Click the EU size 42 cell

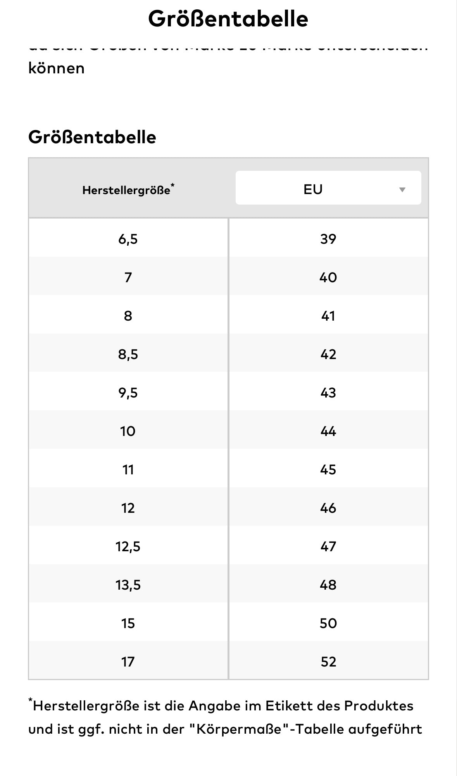click(x=328, y=354)
